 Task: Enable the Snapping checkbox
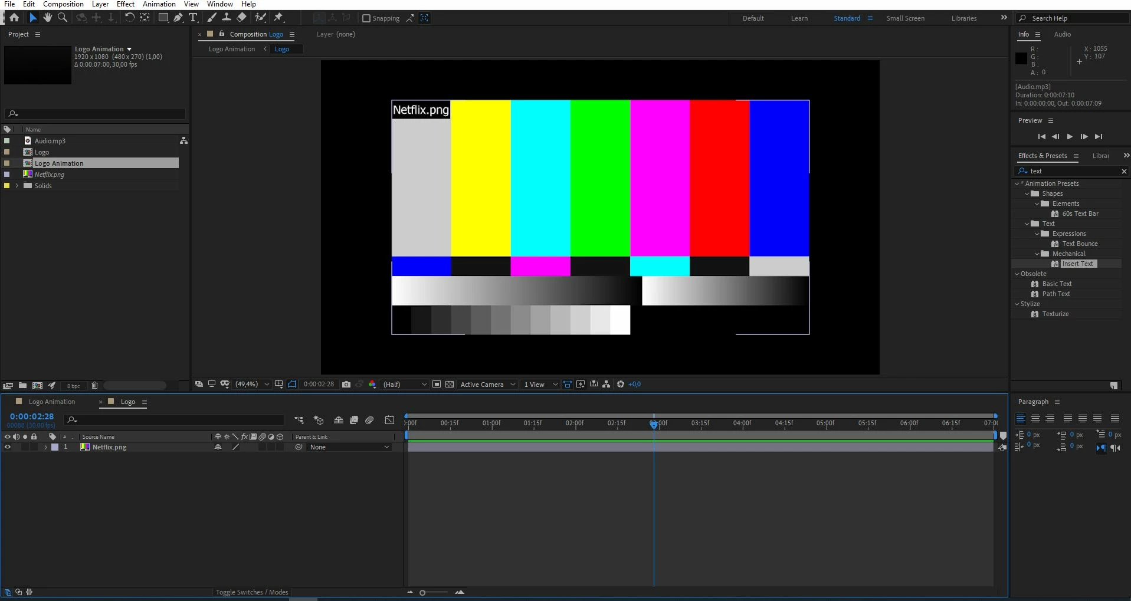[366, 18]
